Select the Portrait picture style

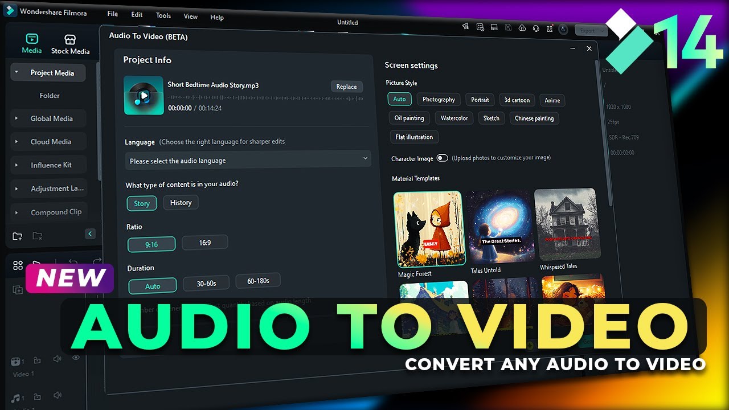tap(480, 100)
